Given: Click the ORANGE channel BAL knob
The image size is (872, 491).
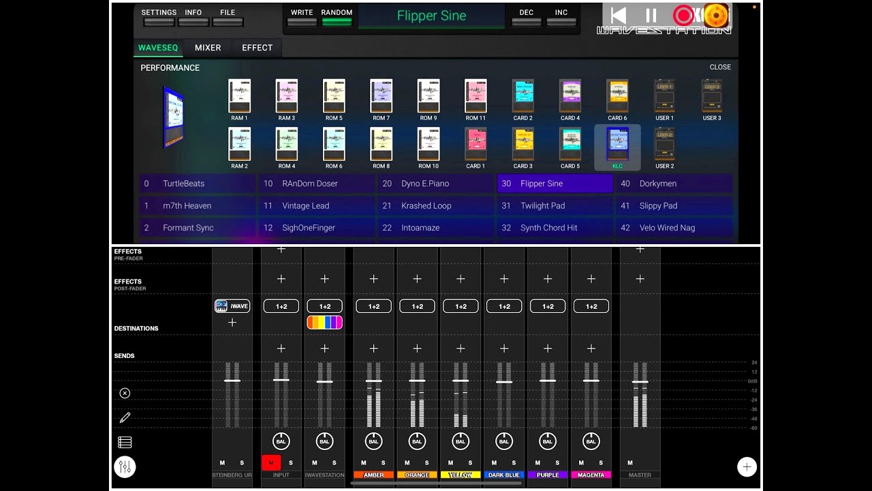Looking at the screenshot, I should point(417,441).
